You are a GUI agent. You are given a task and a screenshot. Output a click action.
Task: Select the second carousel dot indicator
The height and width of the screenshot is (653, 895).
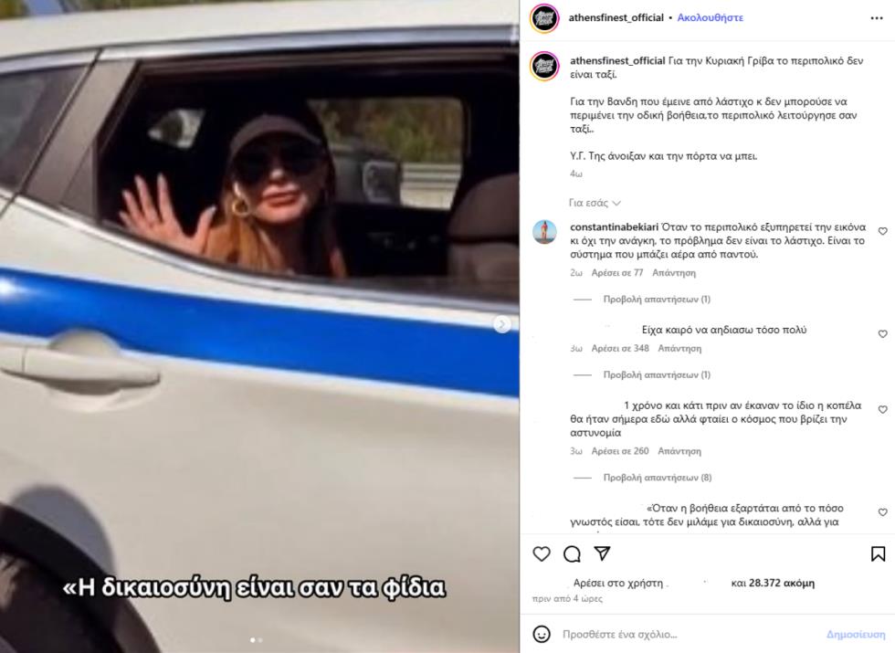point(260,640)
